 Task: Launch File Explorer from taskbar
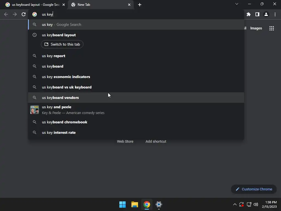(x=134, y=204)
